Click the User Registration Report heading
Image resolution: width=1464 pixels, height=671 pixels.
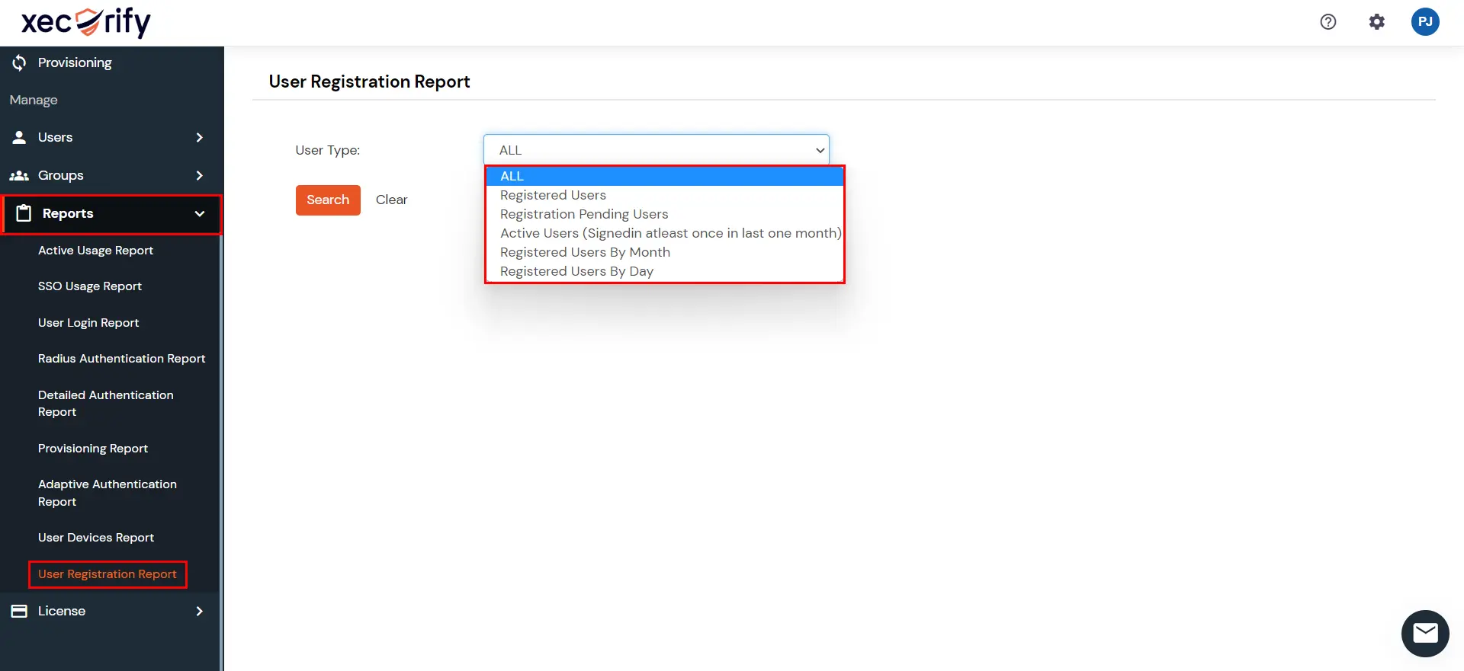(369, 81)
